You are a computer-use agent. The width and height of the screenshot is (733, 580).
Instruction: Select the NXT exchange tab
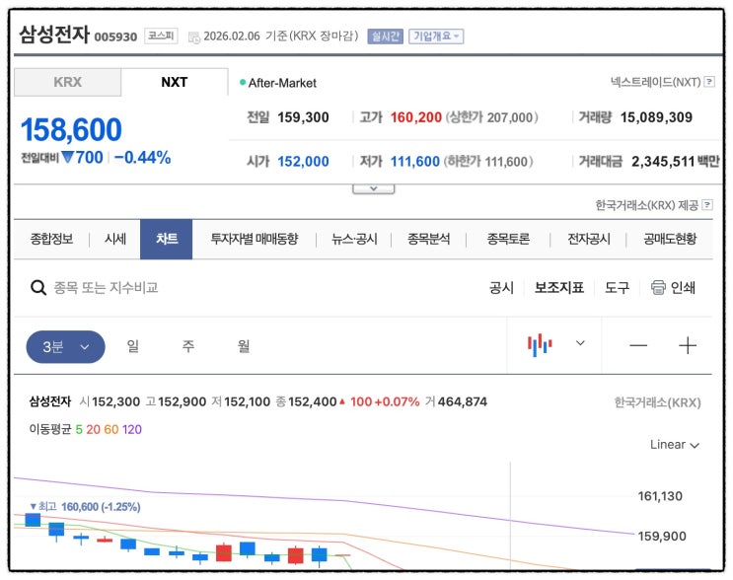[x=175, y=82]
